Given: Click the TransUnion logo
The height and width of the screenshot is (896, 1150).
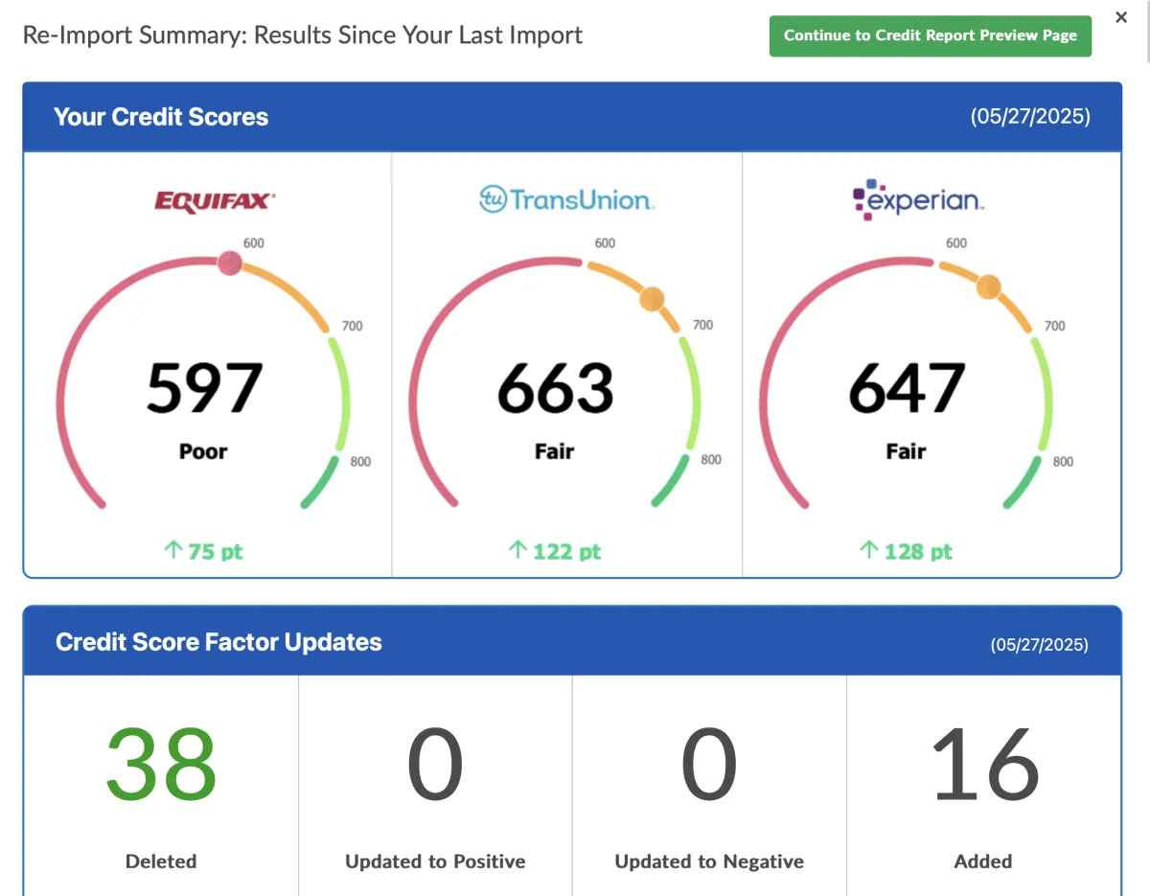Looking at the screenshot, I should tap(566, 199).
